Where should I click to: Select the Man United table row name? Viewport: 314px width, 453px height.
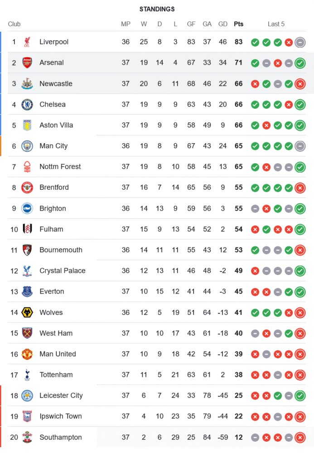point(58,354)
